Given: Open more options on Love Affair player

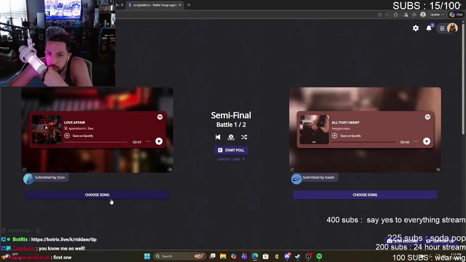Looking at the screenshot, I should pyautogui.click(x=148, y=141).
